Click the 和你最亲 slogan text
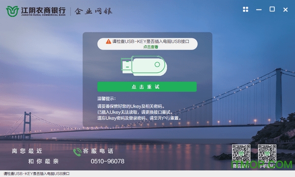 [x=43, y=161]
